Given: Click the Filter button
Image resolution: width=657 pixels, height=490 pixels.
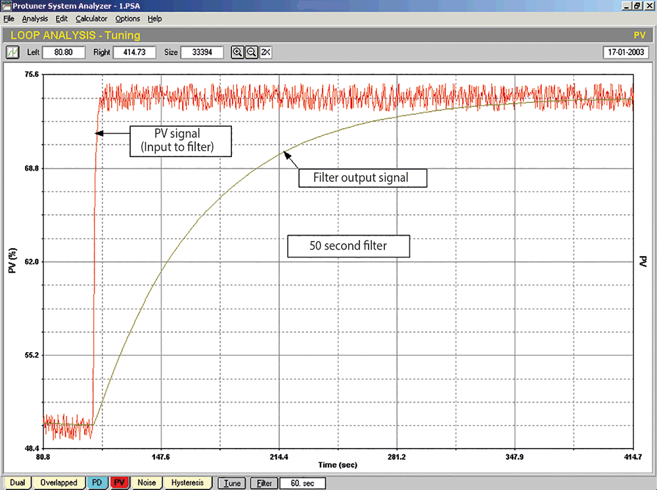Looking at the screenshot, I should point(264,483).
